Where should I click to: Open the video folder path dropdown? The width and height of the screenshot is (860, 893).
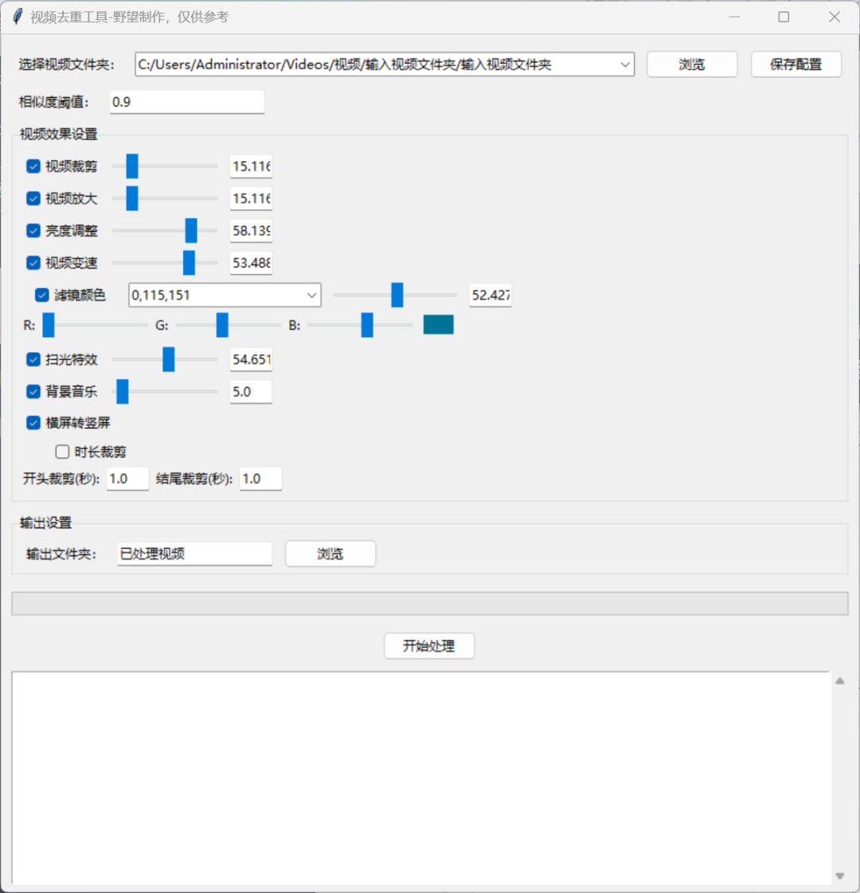[x=625, y=65]
